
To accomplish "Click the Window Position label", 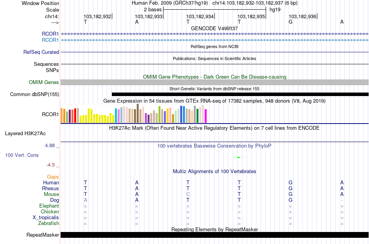I will (x=40, y=3).
